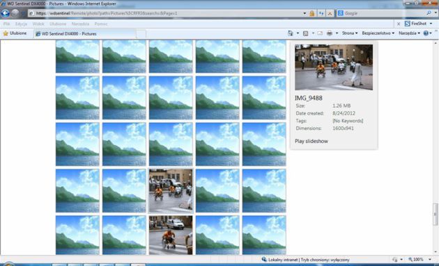Expand the address bar history dropdown
The height and width of the screenshot is (266, 439).
(x=305, y=13)
